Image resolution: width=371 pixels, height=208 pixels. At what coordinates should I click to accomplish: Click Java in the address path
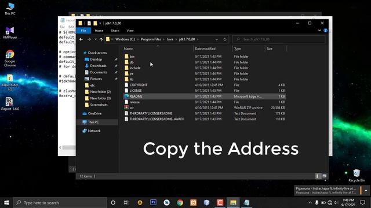[170, 39]
